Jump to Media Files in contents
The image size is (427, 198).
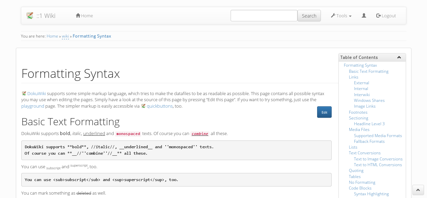359,130
